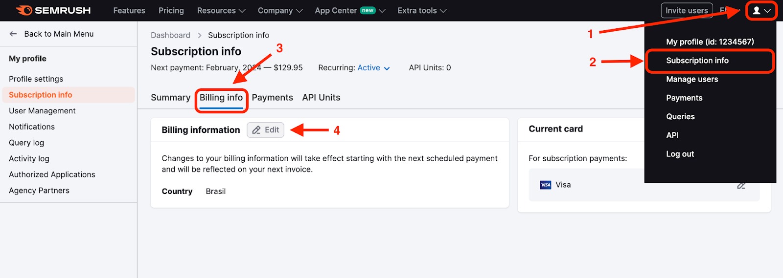The height and width of the screenshot is (278, 783).
Task: Click the Next payment amount $129.95
Action: [x=288, y=68]
